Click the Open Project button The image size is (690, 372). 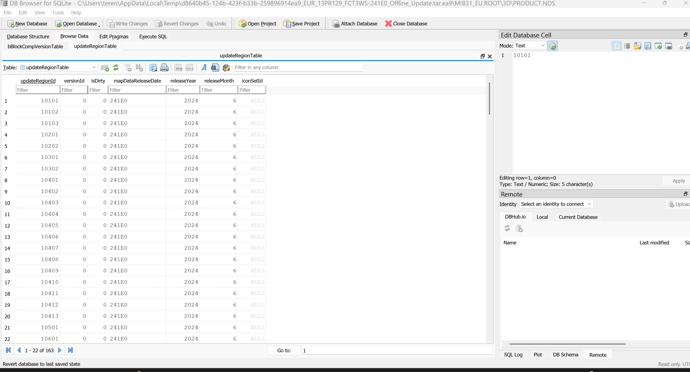[257, 24]
